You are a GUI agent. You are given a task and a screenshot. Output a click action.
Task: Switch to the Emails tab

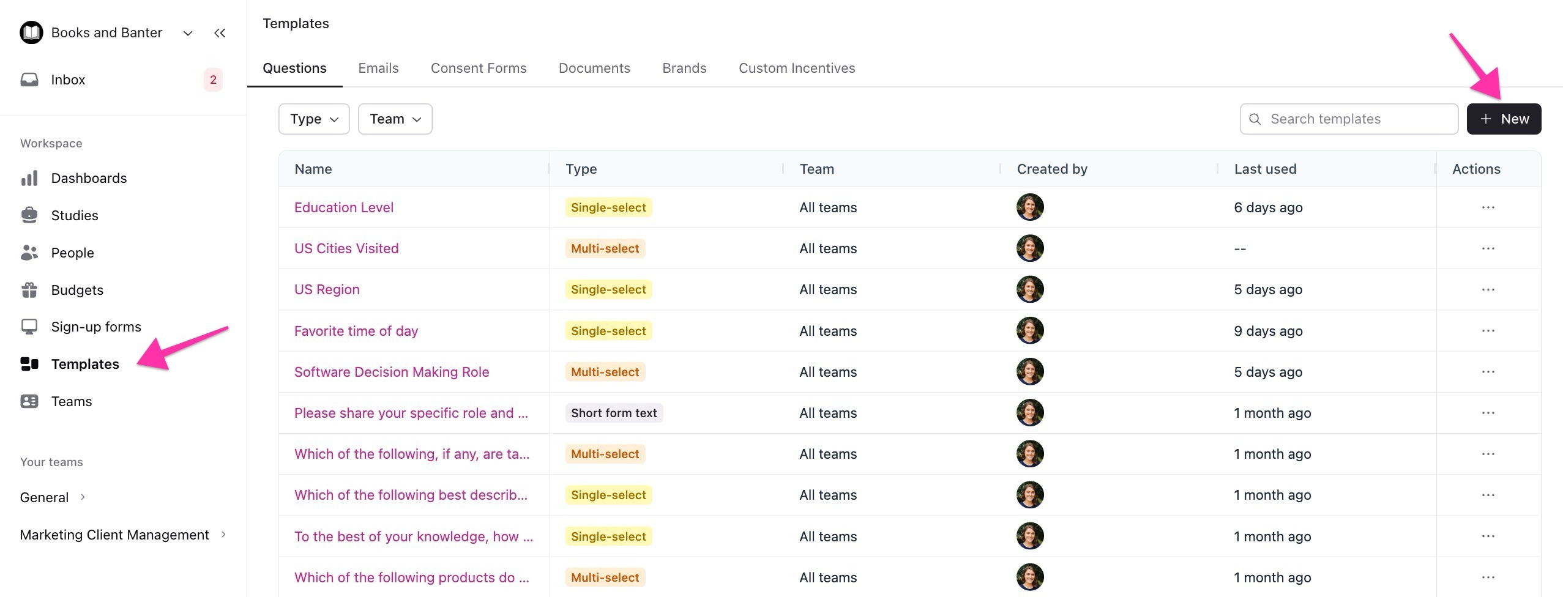click(378, 68)
